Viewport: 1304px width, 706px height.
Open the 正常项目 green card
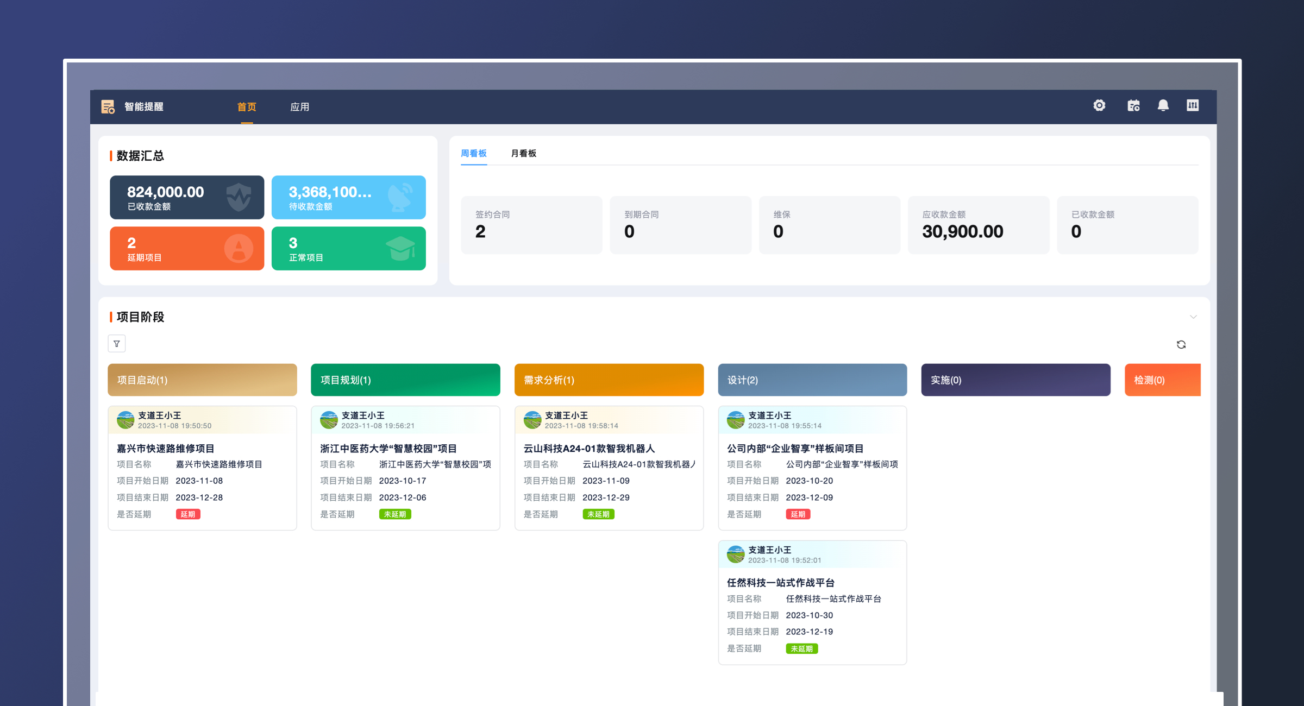[348, 248]
